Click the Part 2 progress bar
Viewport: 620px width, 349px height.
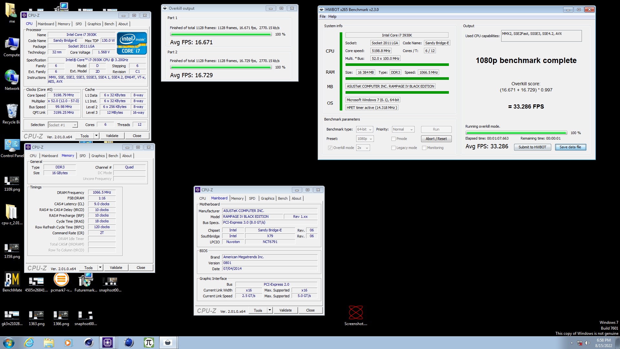pyautogui.click(x=221, y=67)
